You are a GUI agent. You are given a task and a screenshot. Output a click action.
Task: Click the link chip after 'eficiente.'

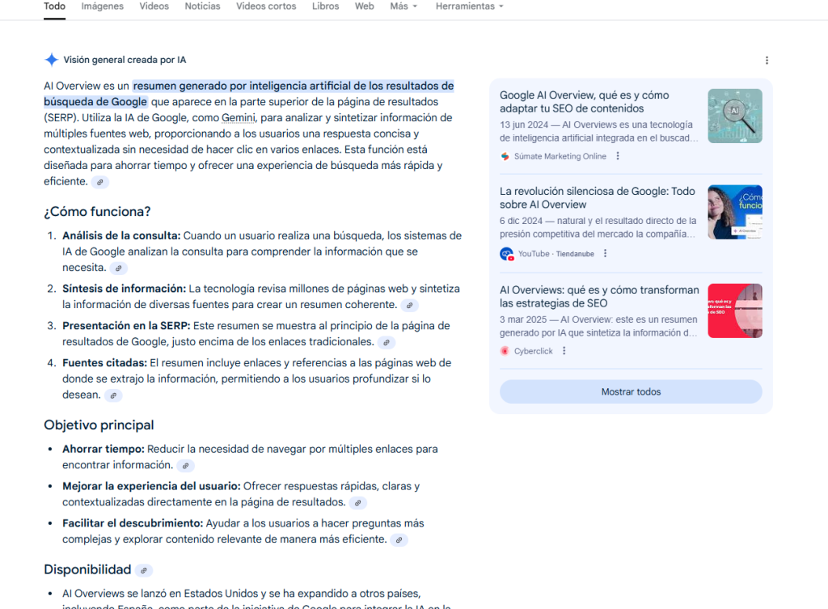tap(99, 182)
